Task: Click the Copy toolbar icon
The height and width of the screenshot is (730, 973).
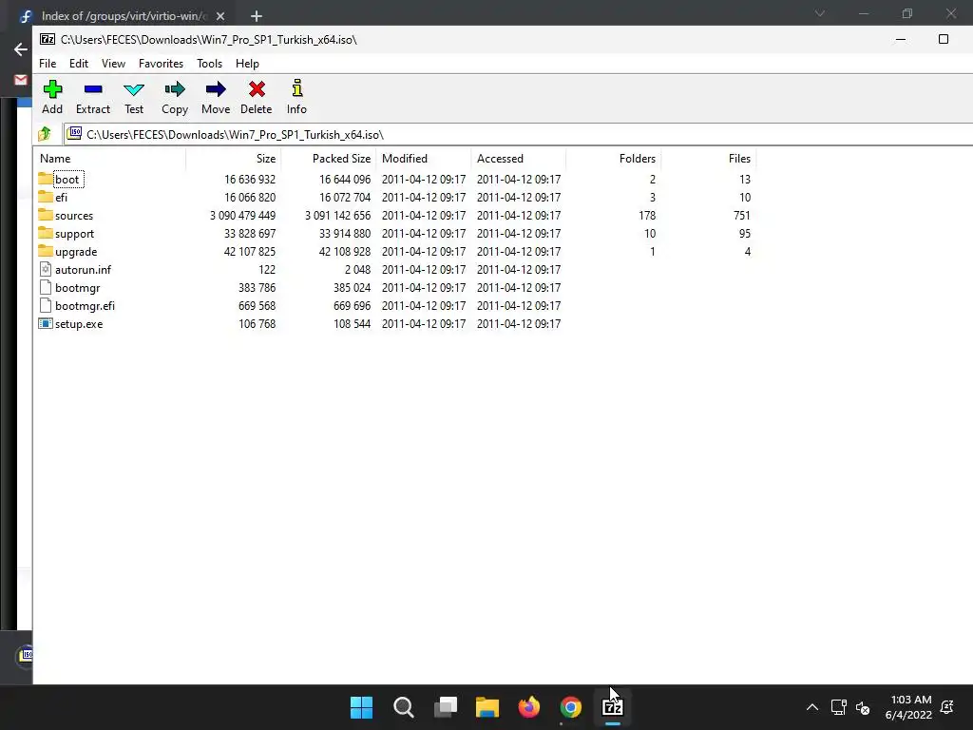Action: (175, 89)
